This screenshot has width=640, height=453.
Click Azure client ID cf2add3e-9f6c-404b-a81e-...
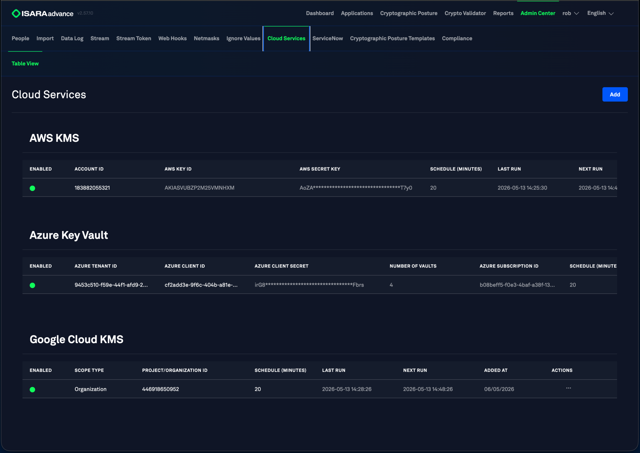(201, 285)
